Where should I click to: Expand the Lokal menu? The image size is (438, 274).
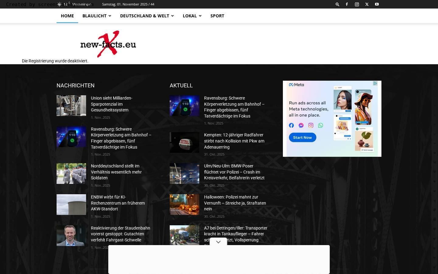point(192,16)
